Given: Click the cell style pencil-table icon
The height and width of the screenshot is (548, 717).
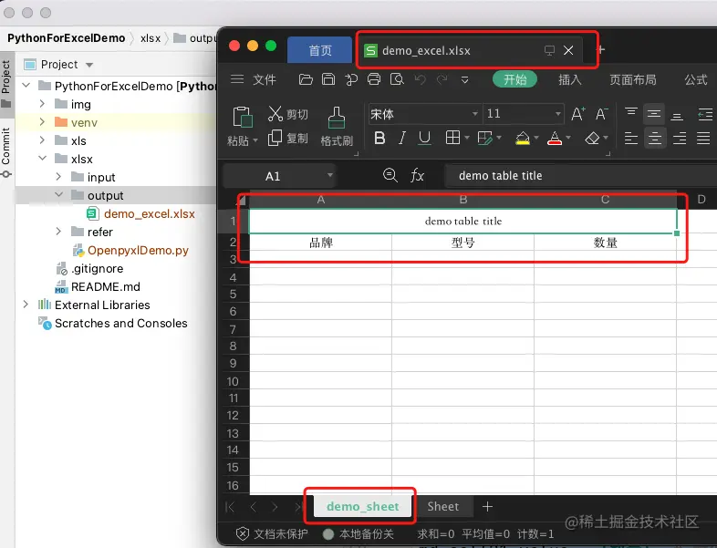Looking at the screenshot, I should click(x=484, y=138).
